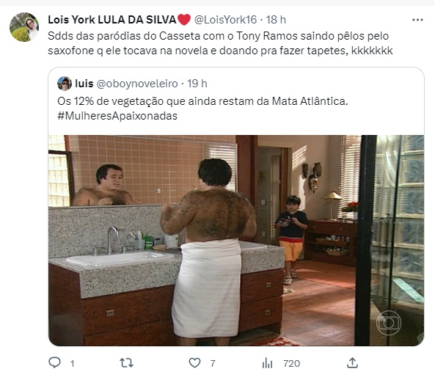The width and height of the screenshot is (435, 377).
Task: Click the share upload icon
Action: click(x=352, y=362)
